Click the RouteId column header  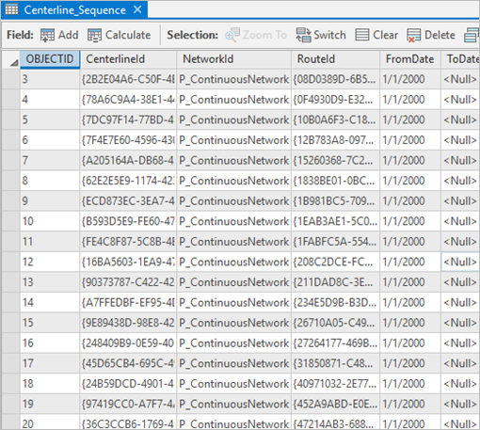(x=335, y=59)
